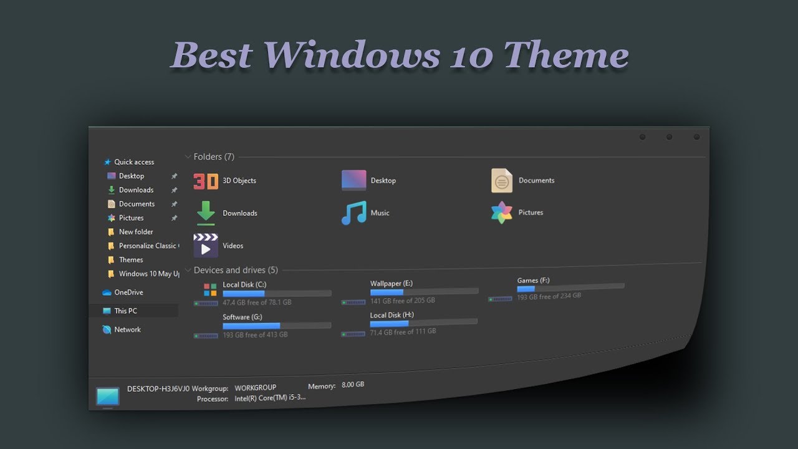Click the rightmost round window control button
The height and width of the screenshot is (449, 798).
[x=696, y=137]
